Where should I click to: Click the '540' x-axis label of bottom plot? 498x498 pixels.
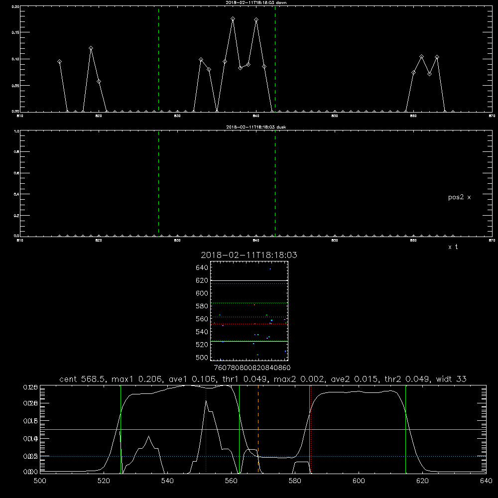click(167, 481)
